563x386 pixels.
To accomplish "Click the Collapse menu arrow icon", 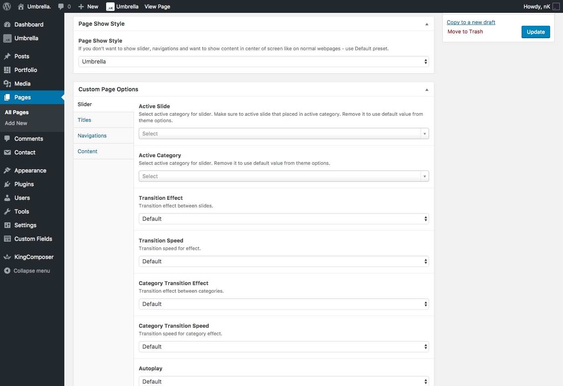I will click(x=7, y=271).
